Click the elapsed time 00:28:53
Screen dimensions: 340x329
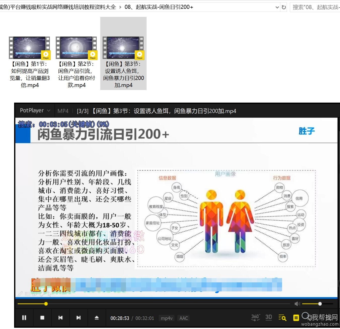(120, 318)
